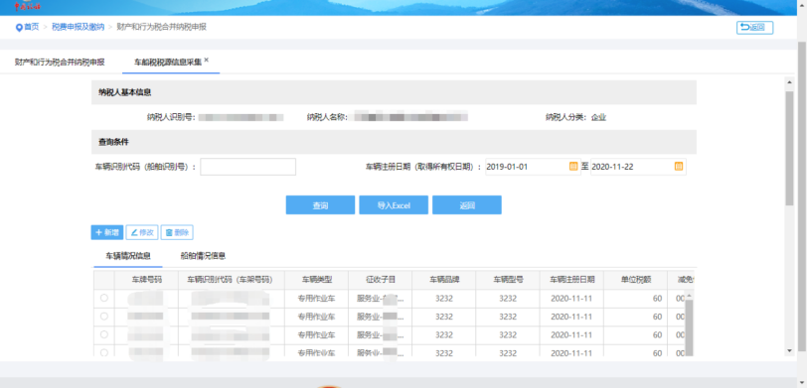Click the 删除 delete button
Viewport: 808px width, 388px height.
pyautogui.click(x=177, y=232)
